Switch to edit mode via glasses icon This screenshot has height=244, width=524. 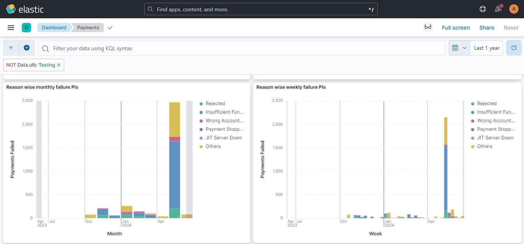tap(428, 27)
